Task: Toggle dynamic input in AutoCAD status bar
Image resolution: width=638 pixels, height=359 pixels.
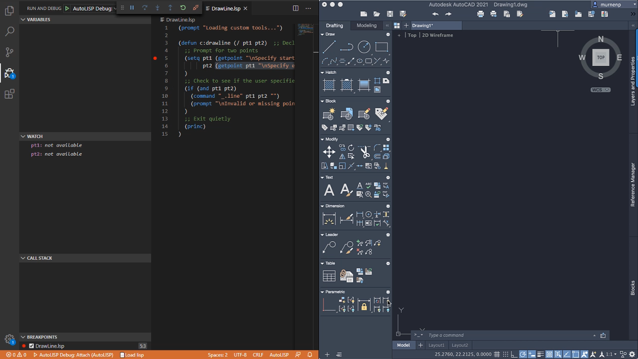Action: pos(532,355)
